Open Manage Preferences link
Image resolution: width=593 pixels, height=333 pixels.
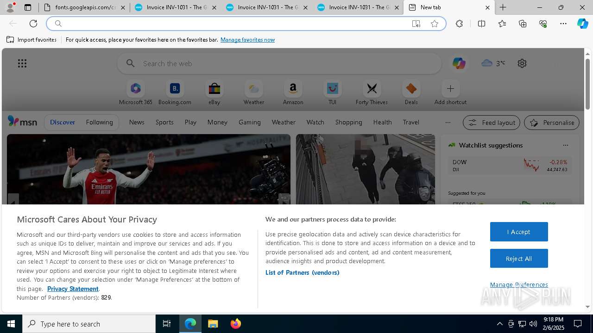tap(519, 284)
